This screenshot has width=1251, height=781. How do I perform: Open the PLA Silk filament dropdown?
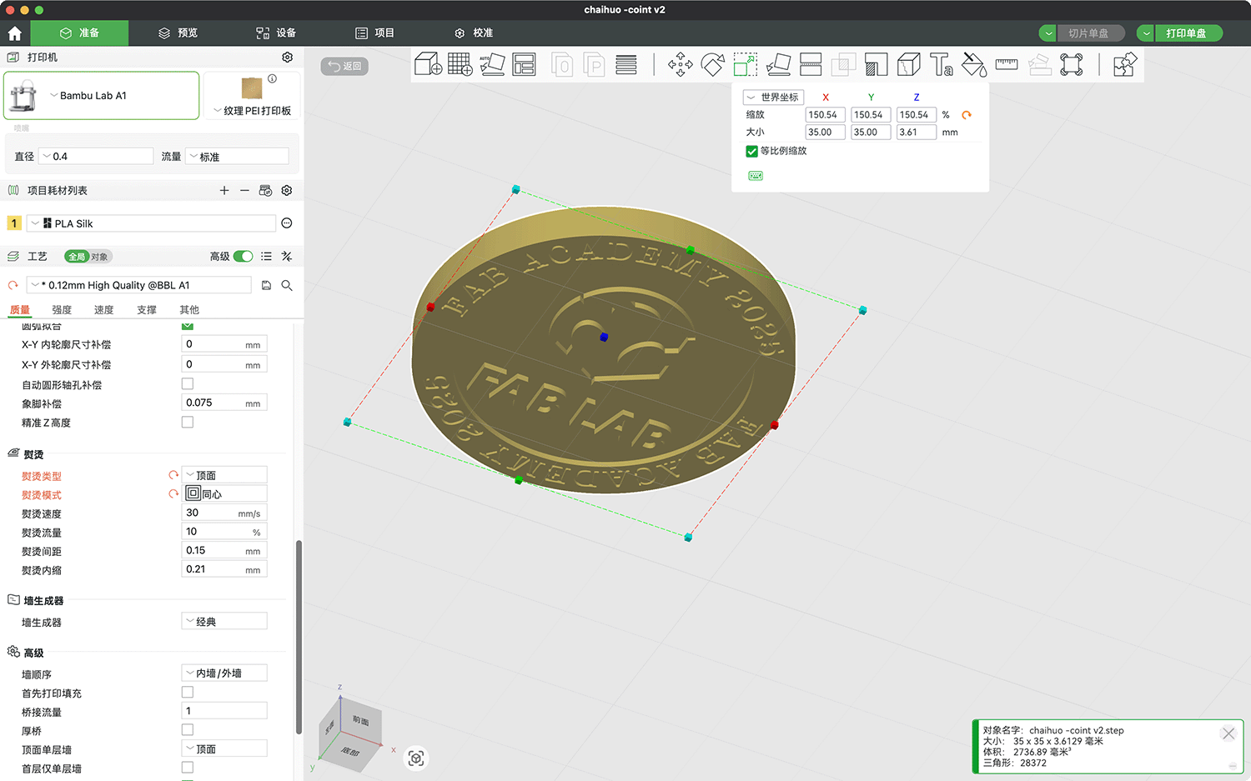[152, 223]
